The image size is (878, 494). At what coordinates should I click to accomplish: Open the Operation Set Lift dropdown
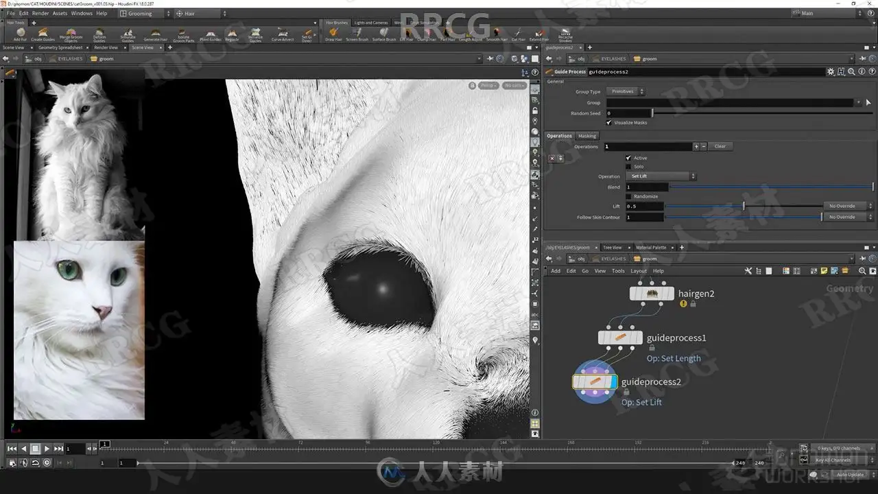click(661, 176)
